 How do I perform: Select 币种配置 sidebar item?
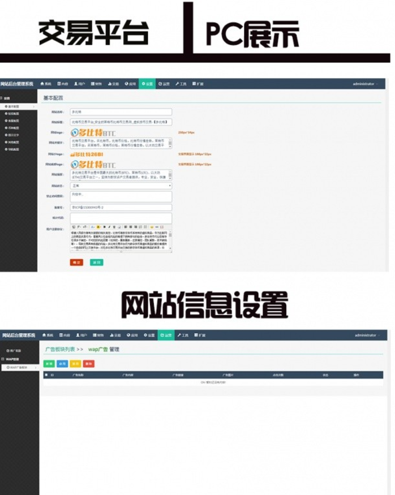tap(12, 128)
